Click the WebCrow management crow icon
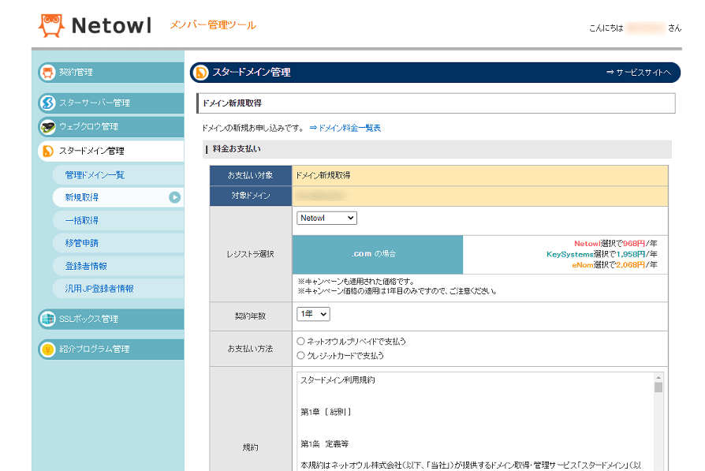 [x=47, y=127]
